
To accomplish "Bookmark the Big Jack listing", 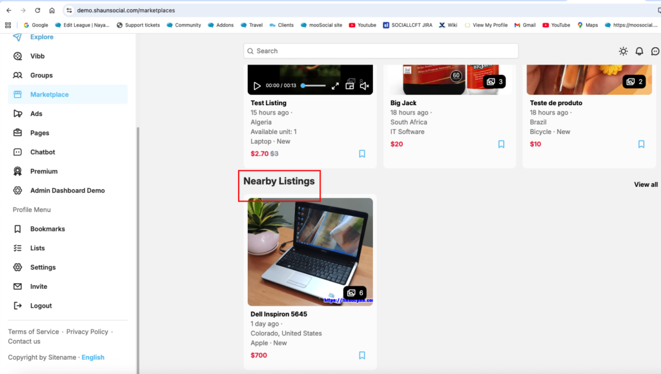I will coord(502,144).
